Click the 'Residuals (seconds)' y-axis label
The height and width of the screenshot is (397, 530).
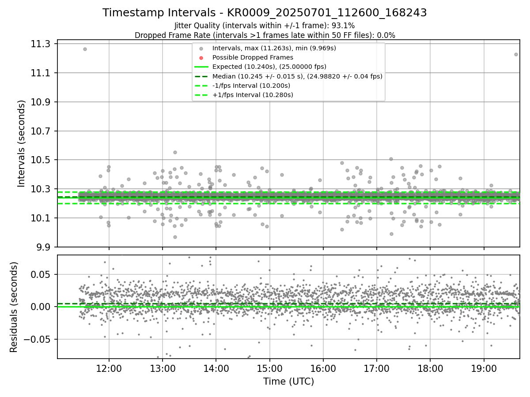14,307
